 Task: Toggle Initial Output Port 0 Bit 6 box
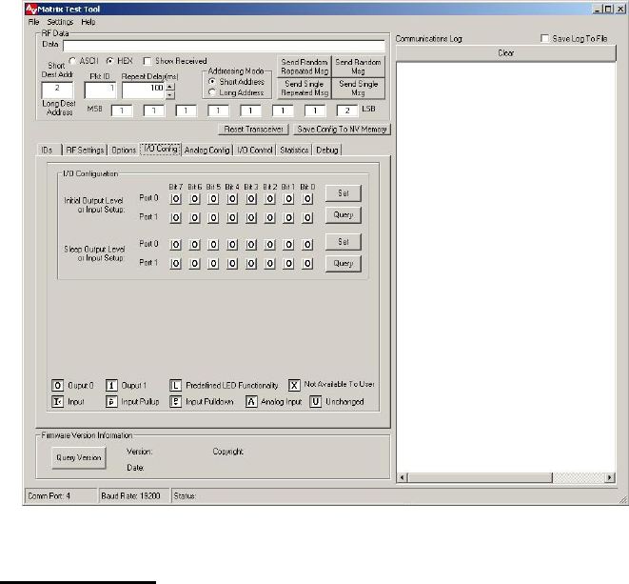[x=194, y=199]
